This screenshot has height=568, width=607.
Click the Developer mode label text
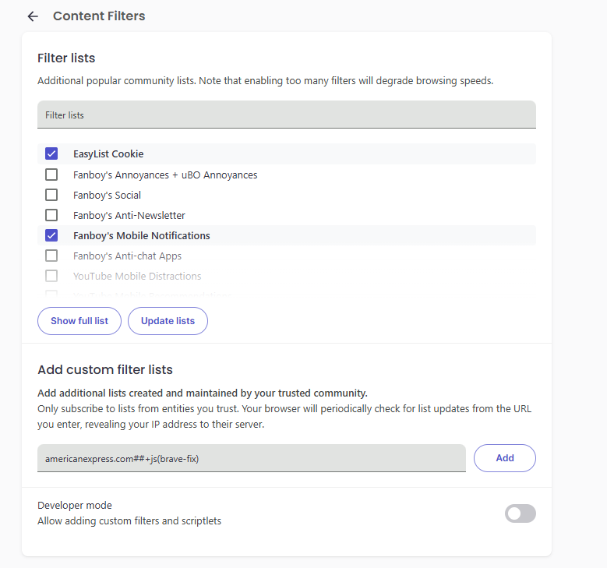coord(75,506)
